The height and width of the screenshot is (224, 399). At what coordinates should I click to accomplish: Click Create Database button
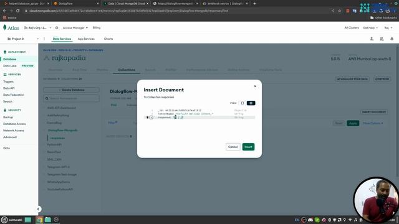(71, 90)
